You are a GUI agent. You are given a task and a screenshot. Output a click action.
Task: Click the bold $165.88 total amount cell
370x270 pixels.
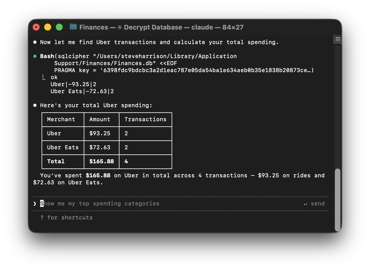(x=101, y=162)
